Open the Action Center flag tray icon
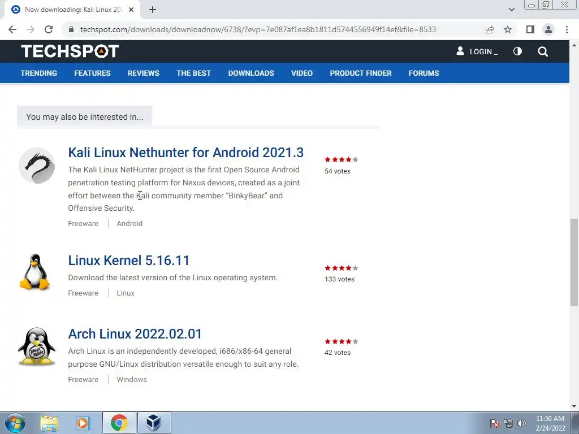This screenshot has height=434, width=579. point(495,423)
